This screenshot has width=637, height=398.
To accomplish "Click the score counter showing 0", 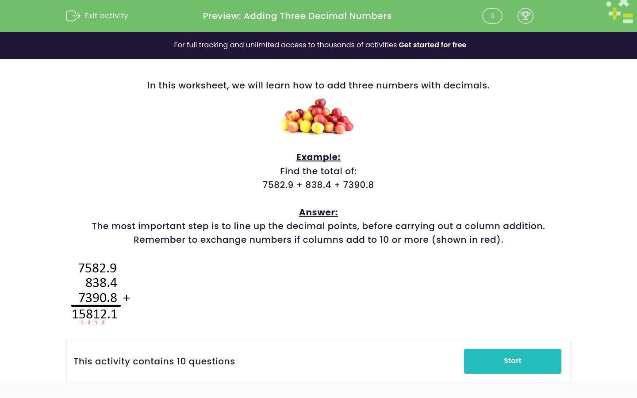I will click(492, 16).
